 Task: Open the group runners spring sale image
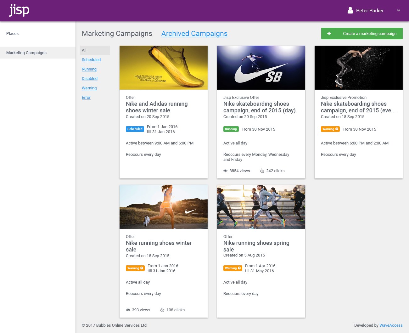click(x=261, y=207)
